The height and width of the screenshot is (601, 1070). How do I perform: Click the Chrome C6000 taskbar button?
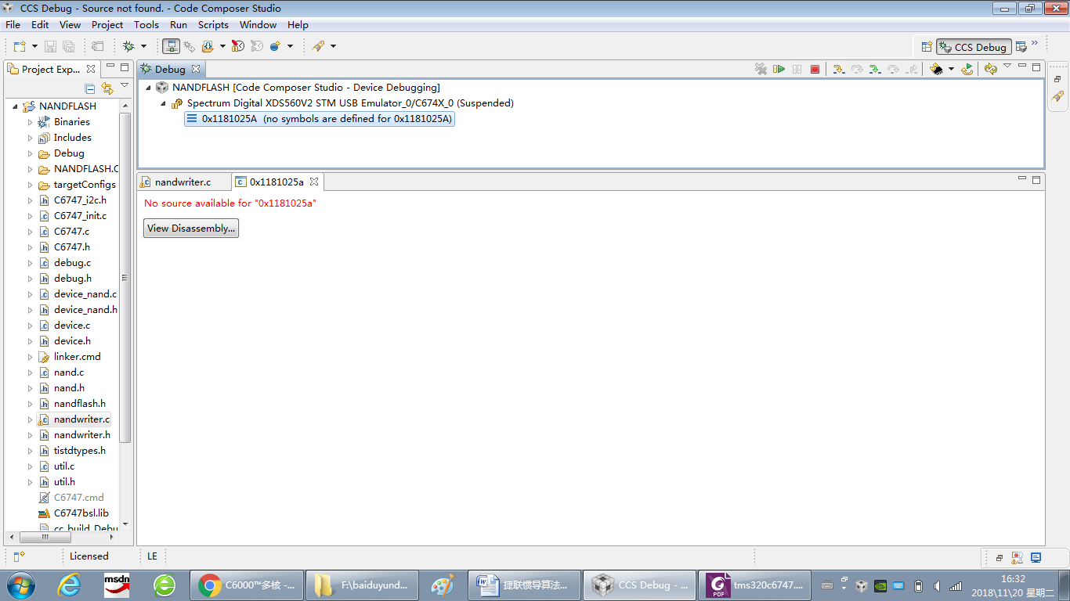click(246, 585)
